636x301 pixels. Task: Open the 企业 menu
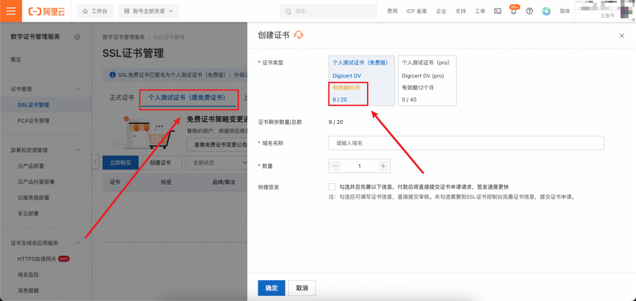441,11
